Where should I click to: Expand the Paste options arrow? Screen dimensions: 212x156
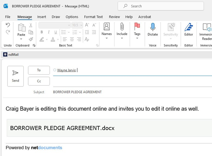click(x=21, y=39)
